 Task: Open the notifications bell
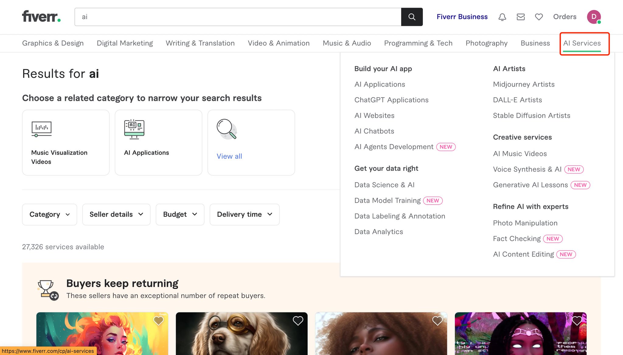(x=502, y=17)
